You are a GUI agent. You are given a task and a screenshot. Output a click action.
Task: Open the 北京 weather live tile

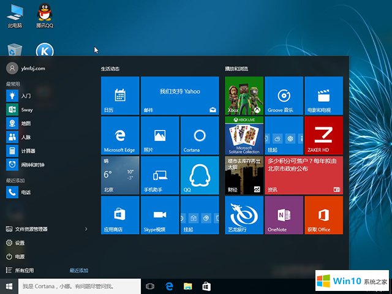(x=120, y=175)
